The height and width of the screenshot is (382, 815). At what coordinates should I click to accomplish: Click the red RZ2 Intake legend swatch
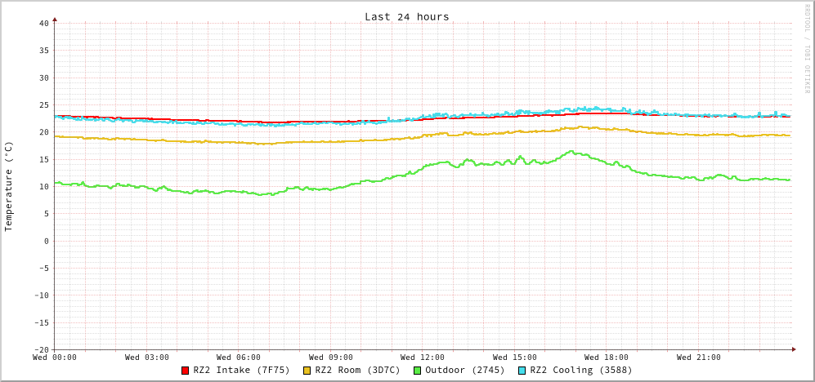point(186,371)
